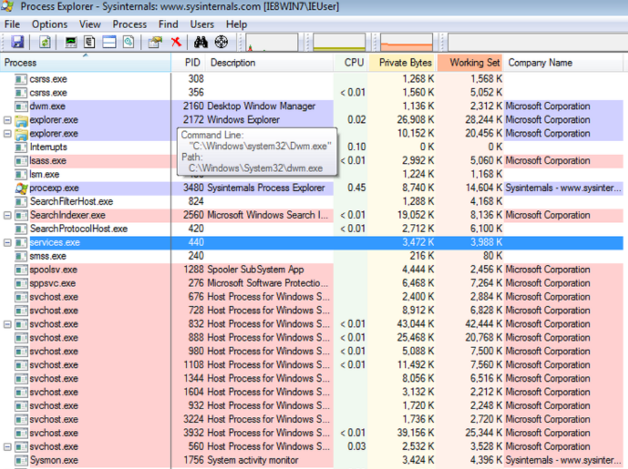Open the Find menu
The height and width of the screenshot is (469, 628).
click(x=168, y=25)
